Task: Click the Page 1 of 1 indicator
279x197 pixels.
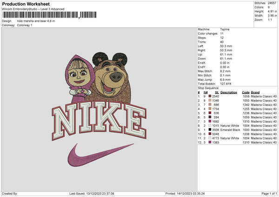Action: [269, 193]
